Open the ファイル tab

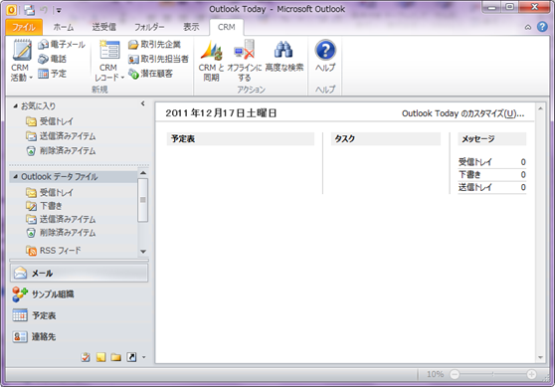24,27
